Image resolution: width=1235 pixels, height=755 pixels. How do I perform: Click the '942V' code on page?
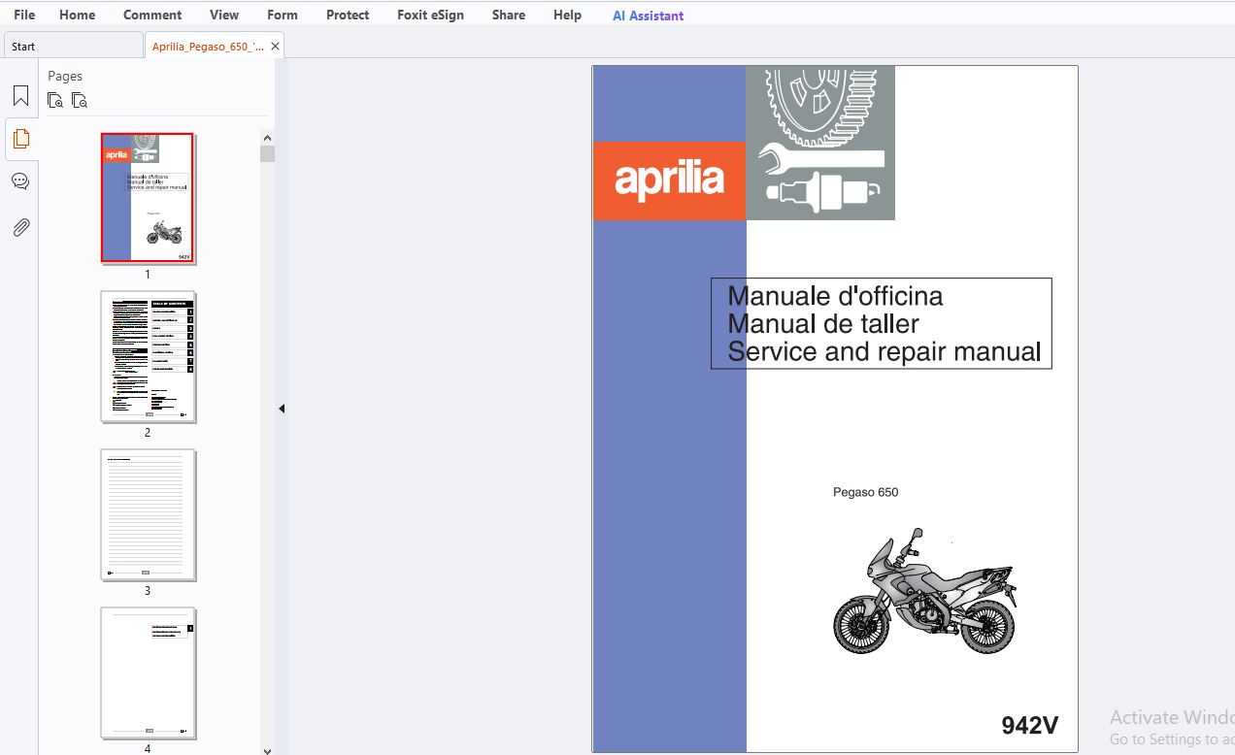point(1030,725)
